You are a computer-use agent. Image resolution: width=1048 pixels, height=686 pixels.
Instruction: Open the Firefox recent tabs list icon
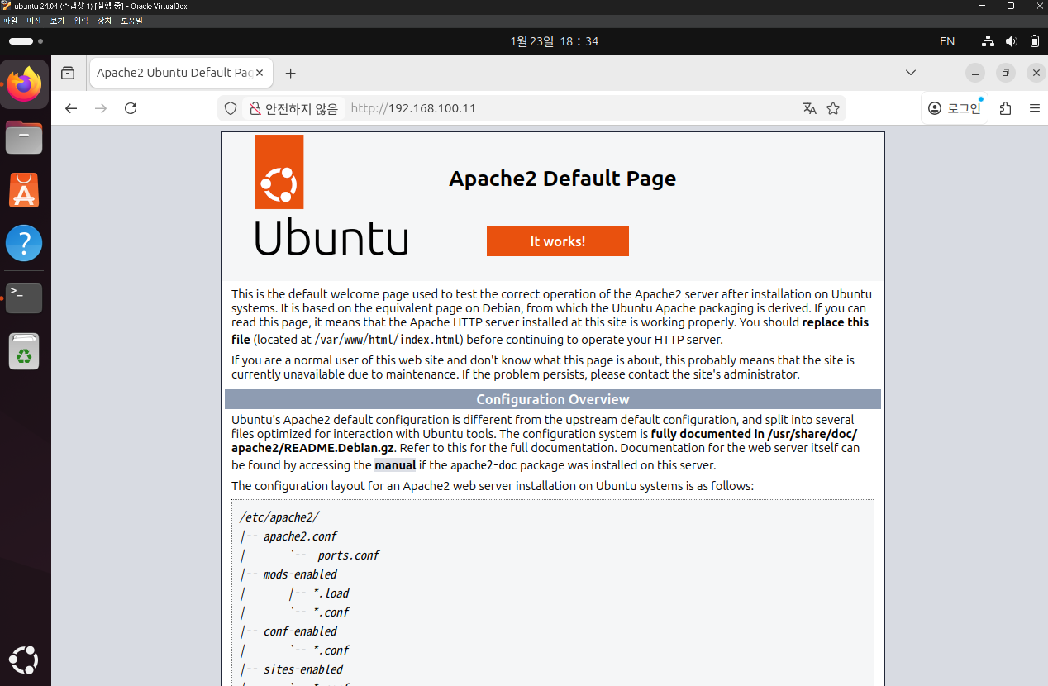point(68,73)
